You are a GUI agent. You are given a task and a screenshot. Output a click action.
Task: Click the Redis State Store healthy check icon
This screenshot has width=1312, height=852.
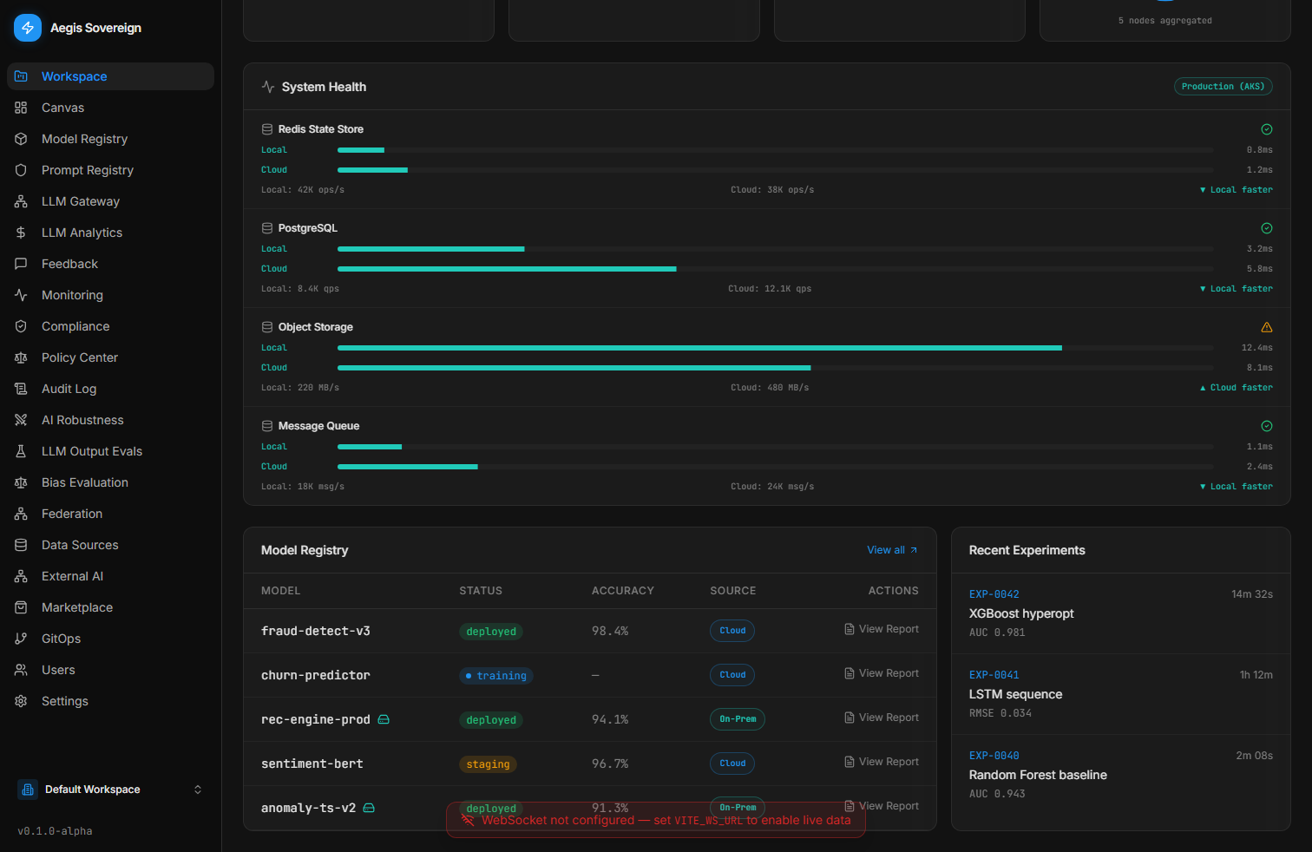[1267, 129]
